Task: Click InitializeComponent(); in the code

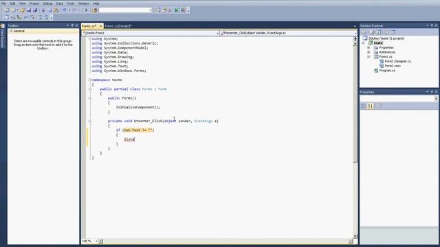Action: (138, 107)
